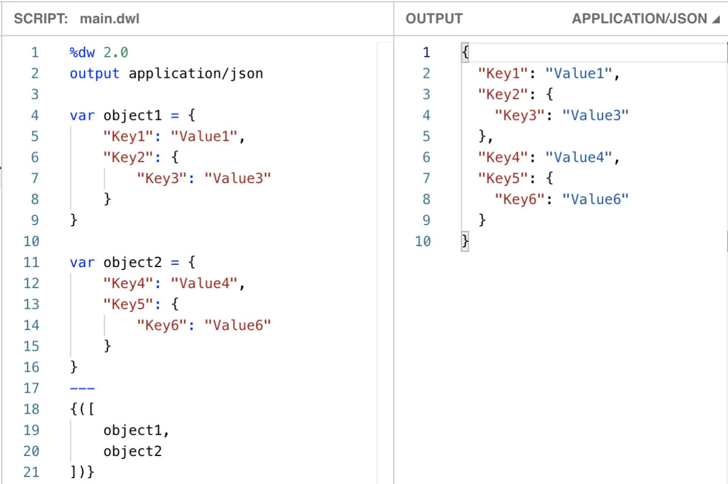The image size is (728, 484).
Task: Click script line number 1
Action: click(35, 53)
